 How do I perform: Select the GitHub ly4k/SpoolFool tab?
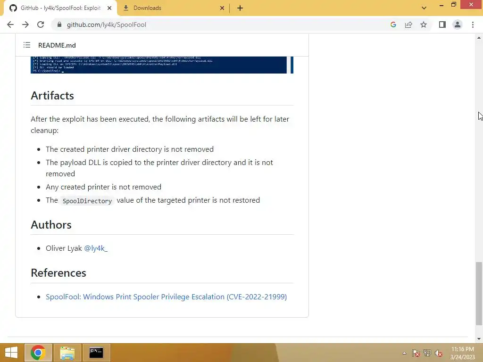(x=60, y=8)
